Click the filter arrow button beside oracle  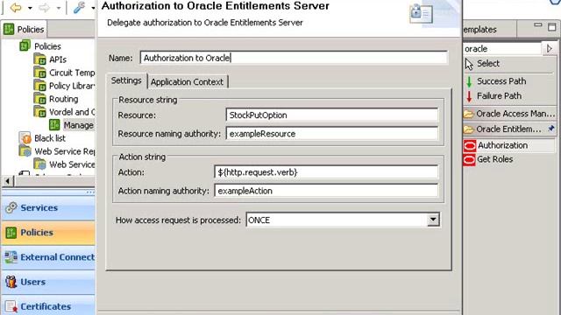tap(550, 49)
